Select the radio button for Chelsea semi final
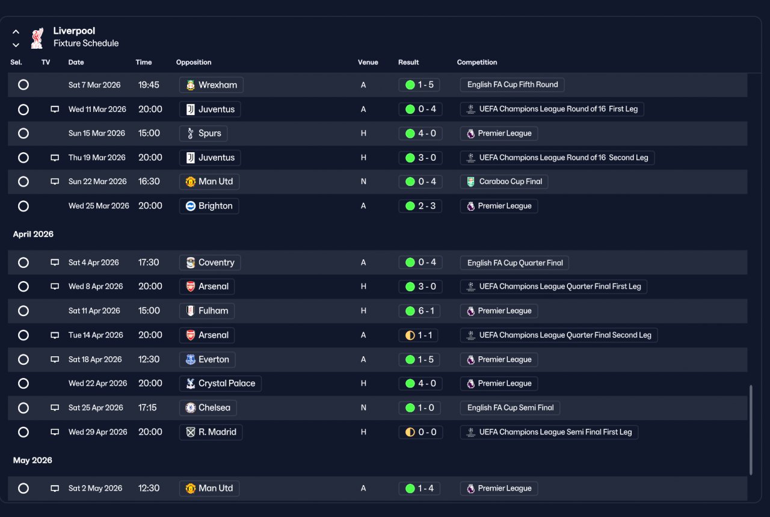Viewport: 770px width, 517px height. coord(23,408)
